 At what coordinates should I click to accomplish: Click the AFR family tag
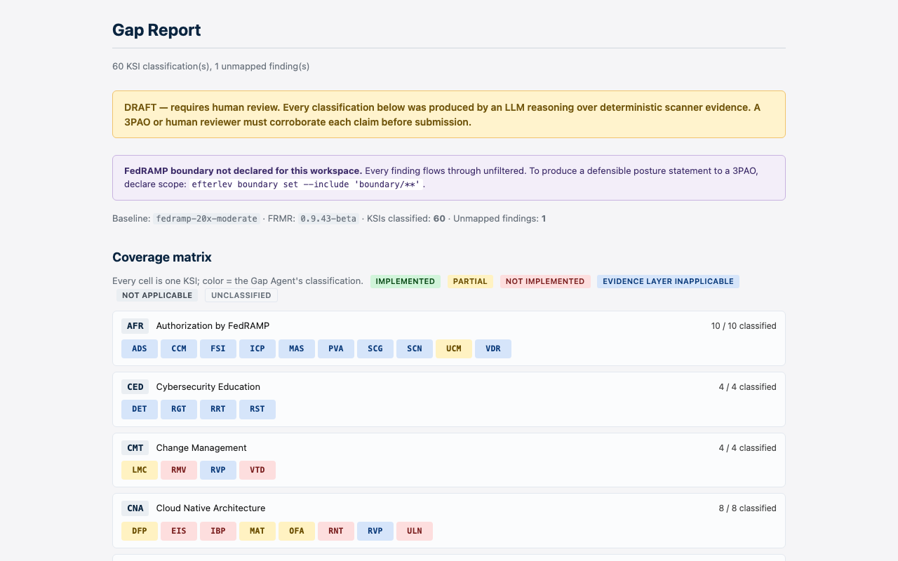pos(135,326)
